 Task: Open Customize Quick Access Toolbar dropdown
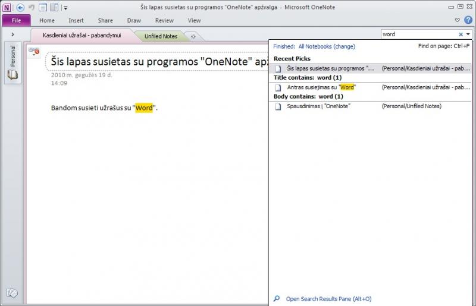(65, 8)
